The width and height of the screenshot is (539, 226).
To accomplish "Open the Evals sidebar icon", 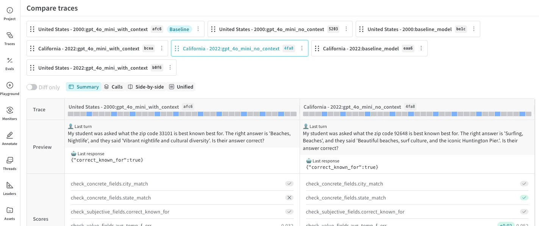I will pyautogui.click(x=10, y=64).
